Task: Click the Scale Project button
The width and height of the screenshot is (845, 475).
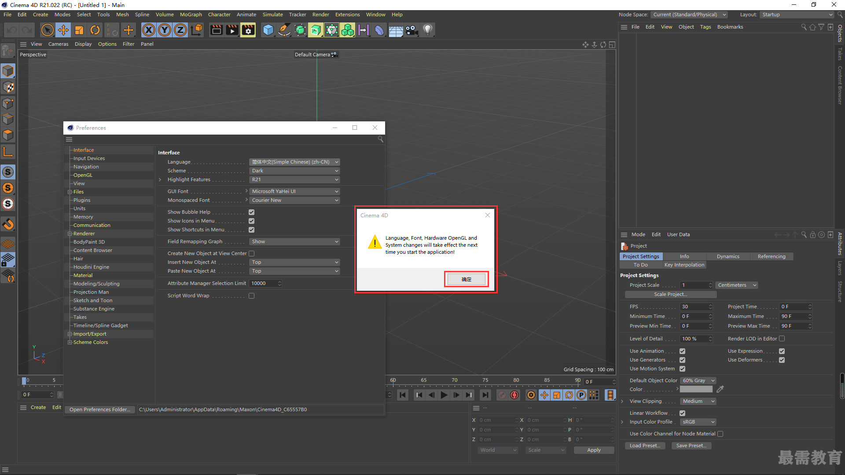Action: 670,294
